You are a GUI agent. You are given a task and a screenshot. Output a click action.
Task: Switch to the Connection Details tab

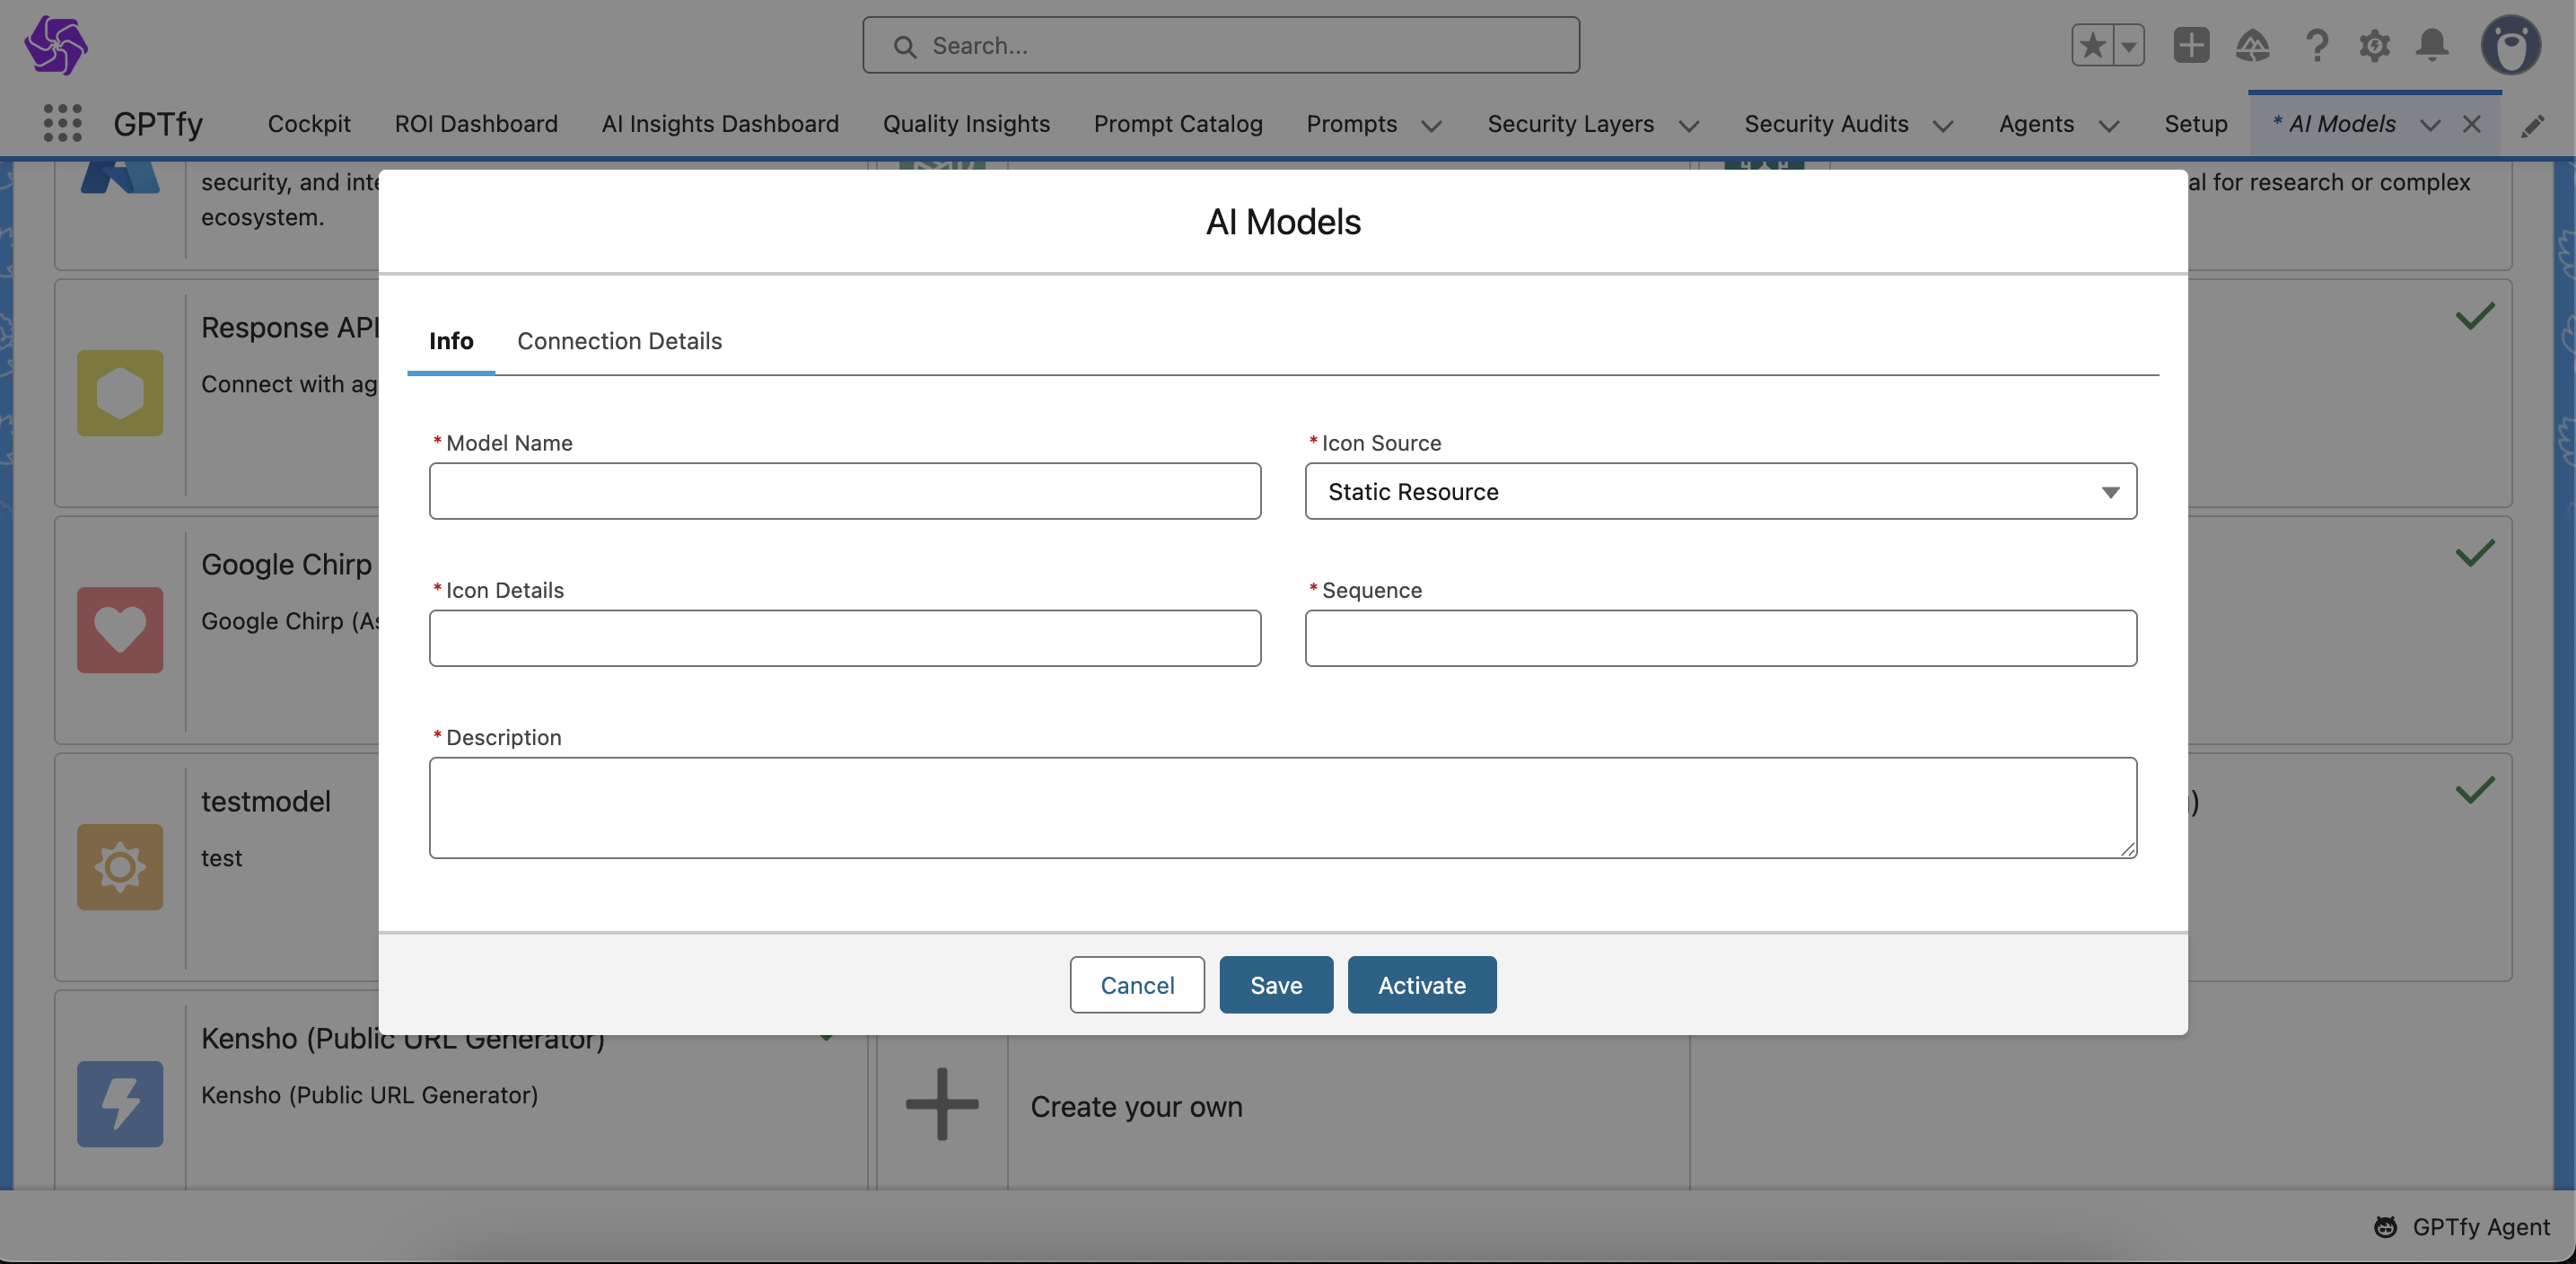[619, 341]
